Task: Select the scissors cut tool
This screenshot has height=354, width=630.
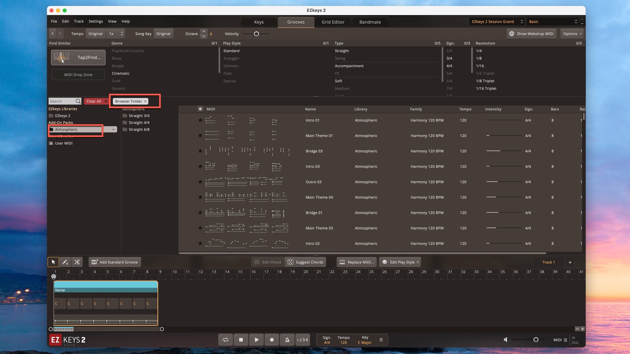Action: point(77,262)
